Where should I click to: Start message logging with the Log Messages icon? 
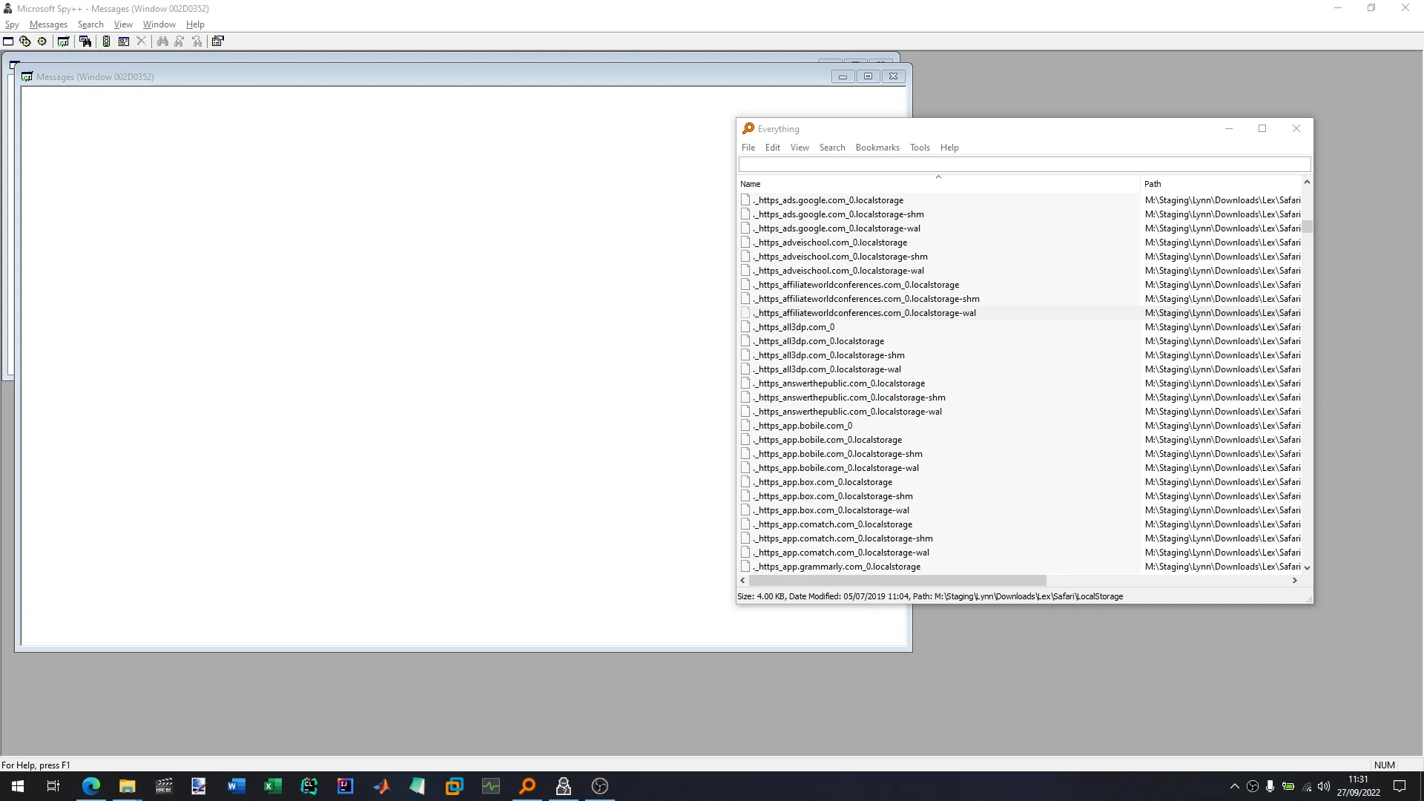(63, 41)
